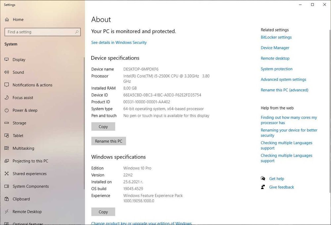Return to Settings Home
Viewport: 331px width, 225px height.
pos(42,19)
